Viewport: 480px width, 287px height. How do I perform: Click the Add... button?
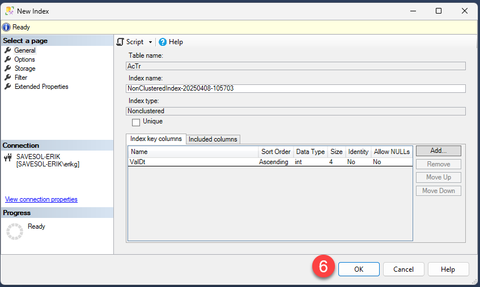(x=438, y=151)
